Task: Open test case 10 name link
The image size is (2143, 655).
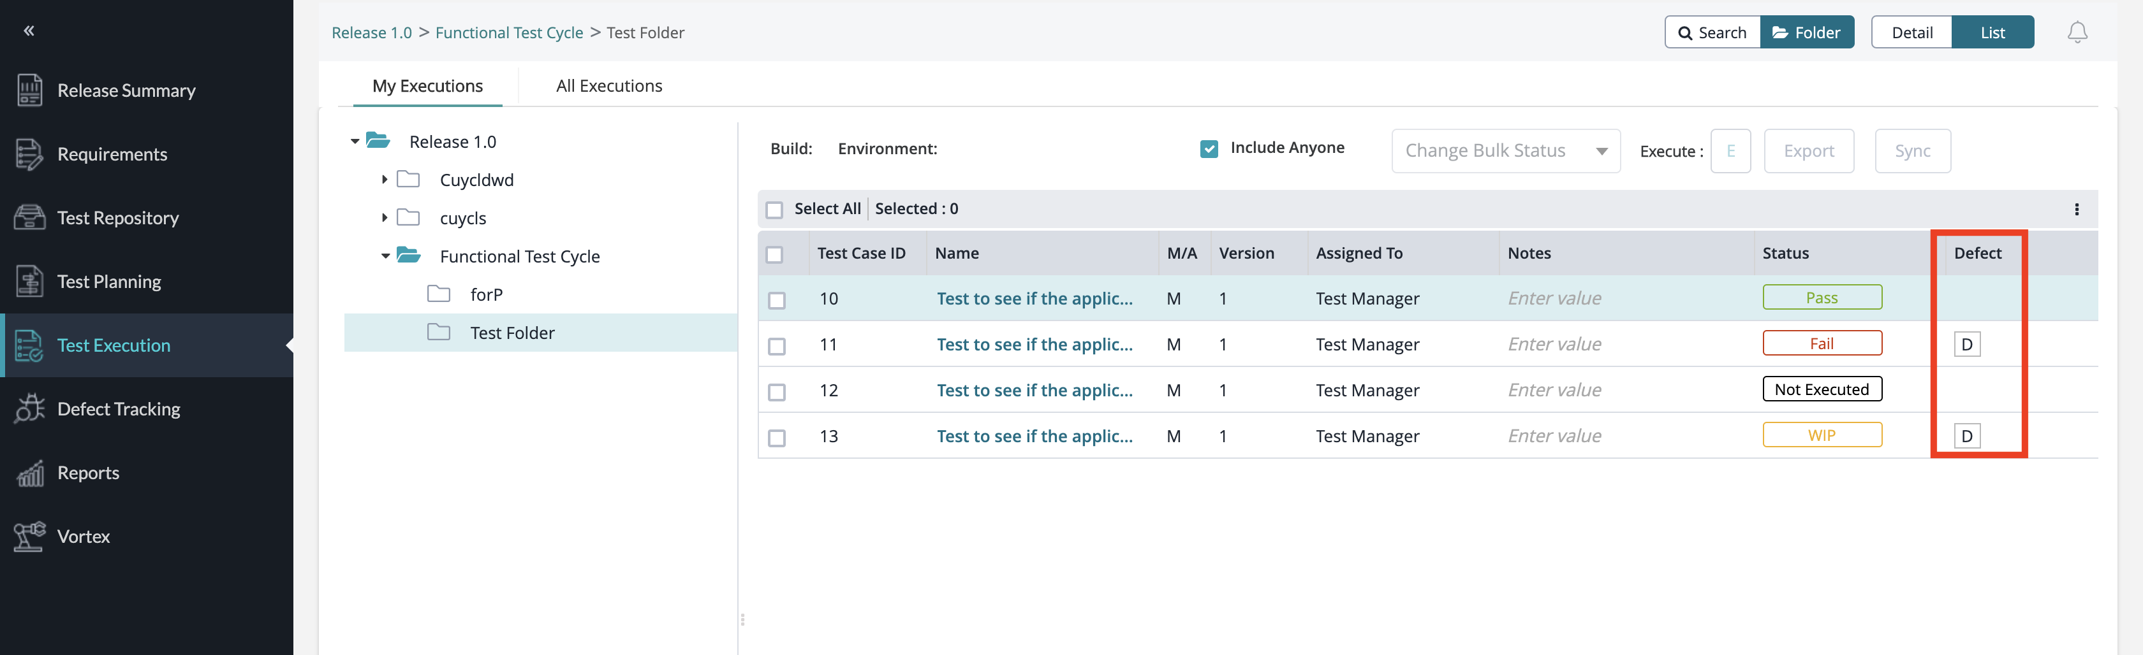Action: point(1034,298)
